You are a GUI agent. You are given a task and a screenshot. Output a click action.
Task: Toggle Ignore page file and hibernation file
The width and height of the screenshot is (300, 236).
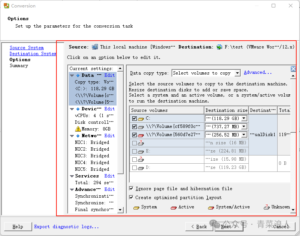[x=131, y=189]
